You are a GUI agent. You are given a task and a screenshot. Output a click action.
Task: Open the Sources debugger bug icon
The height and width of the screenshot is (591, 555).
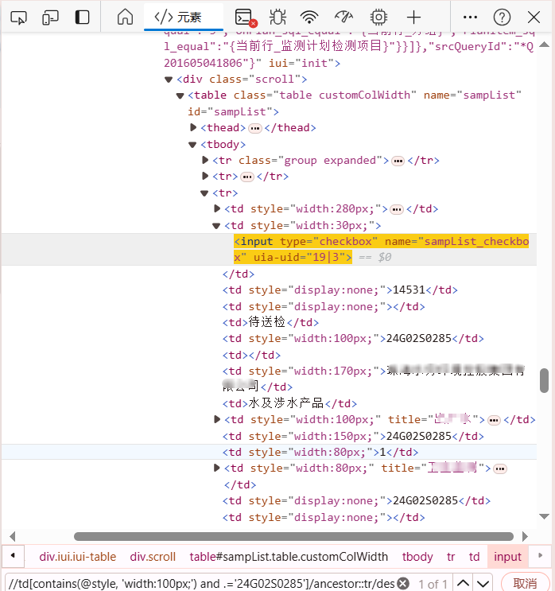(277, 17)
